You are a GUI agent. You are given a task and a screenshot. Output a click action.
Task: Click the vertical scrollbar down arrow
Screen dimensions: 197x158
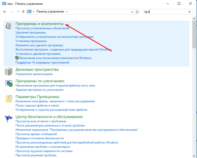[194, 156]
